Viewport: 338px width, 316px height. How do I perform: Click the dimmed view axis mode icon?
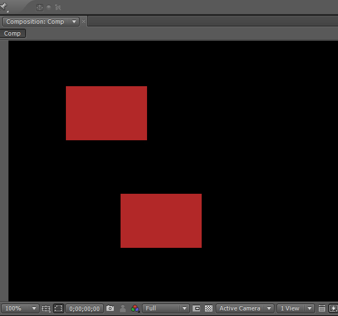coord(58,7)
